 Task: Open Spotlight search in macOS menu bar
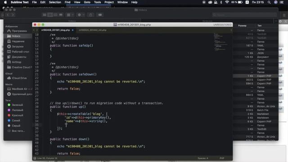coord(269,2)
